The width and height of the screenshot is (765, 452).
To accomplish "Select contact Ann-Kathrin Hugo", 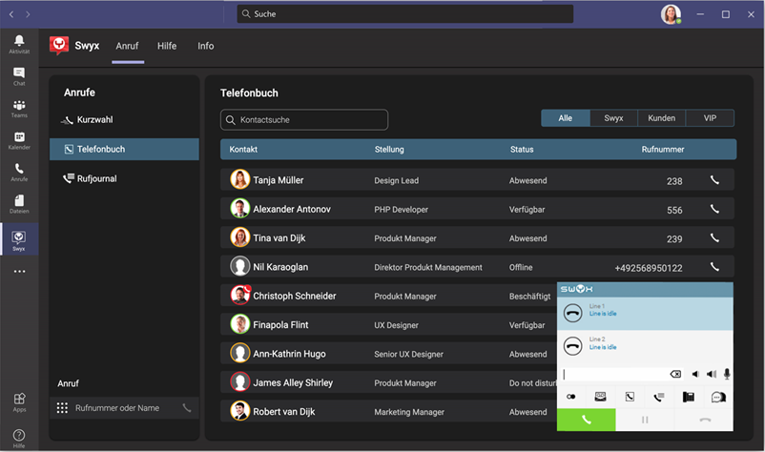I will pos(289,354).
